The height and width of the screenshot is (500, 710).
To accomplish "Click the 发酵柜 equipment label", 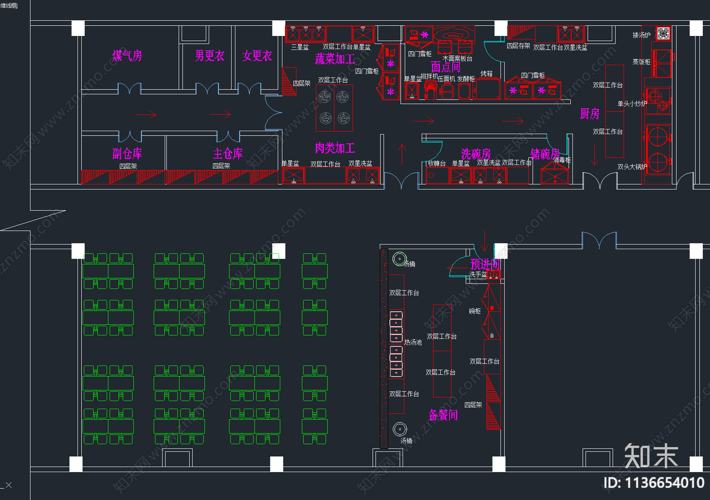I will pyautogui.click(x=466, y=79).
